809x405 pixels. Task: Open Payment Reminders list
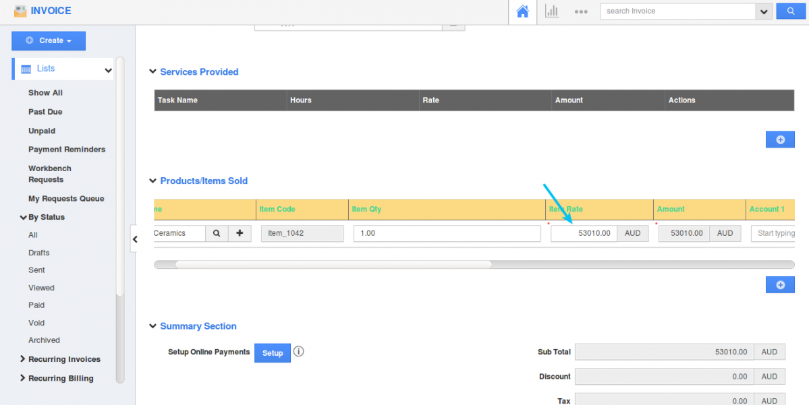click(x=67, y=150)
